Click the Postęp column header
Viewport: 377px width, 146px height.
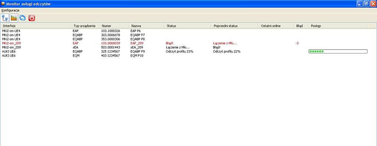click(x=338, y=26)
